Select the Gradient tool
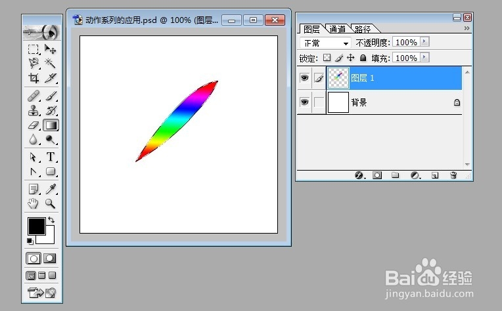This screenshot has height=311, width=502. (x=51, y=125)
